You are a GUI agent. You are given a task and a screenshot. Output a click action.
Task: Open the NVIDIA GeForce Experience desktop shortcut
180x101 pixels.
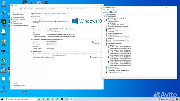click(x=3, y=23)
